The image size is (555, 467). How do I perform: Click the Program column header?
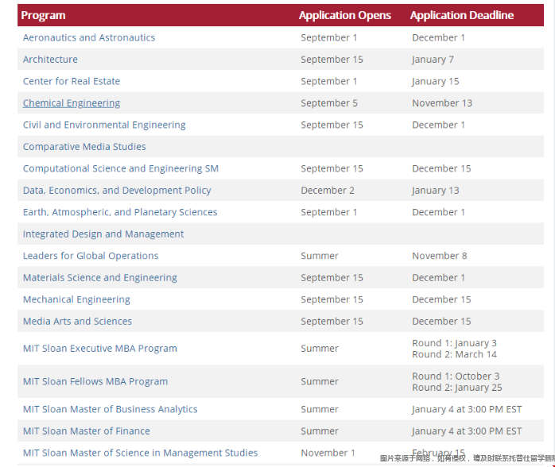coord(43,15)
